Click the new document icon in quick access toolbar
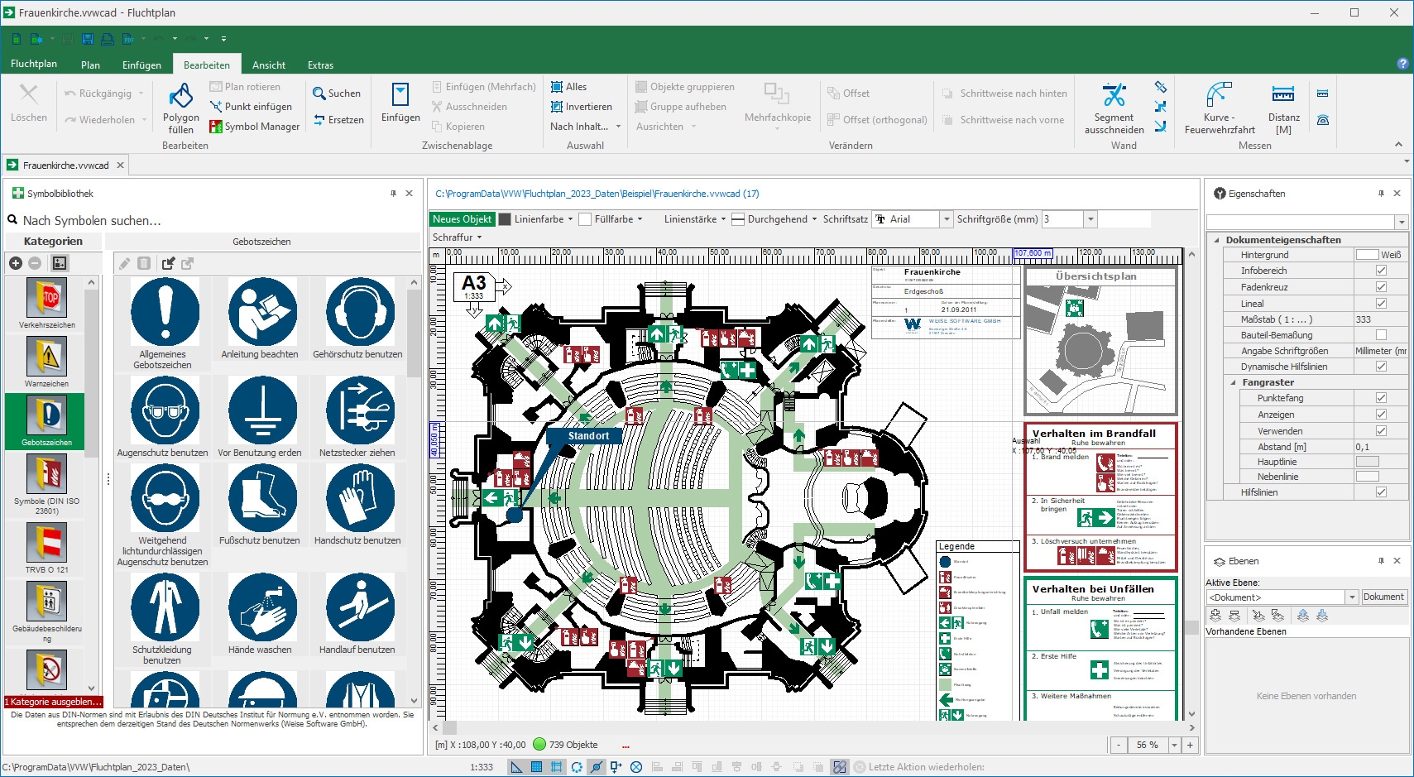 (x=17, y=39)
